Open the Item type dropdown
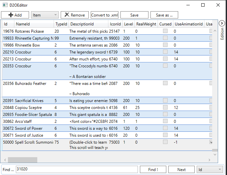 click(x=45, y=15)
